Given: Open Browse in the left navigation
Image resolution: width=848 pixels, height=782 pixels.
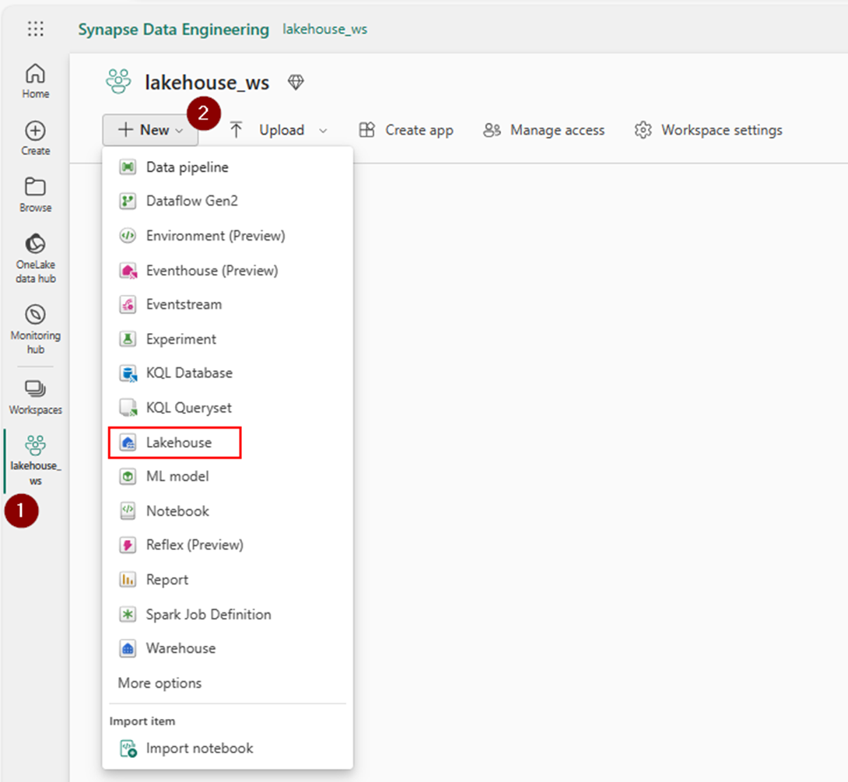Looking at the screenshot, I should pos(36,195).
